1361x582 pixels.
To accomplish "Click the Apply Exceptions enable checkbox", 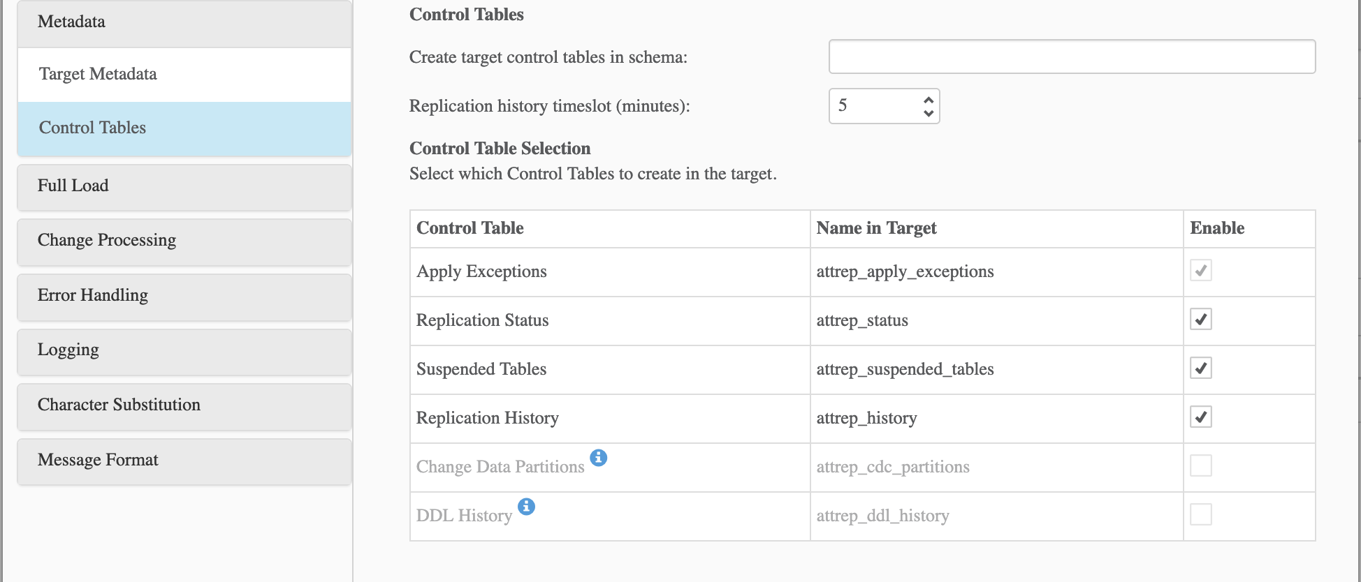I will [1200, 271].
